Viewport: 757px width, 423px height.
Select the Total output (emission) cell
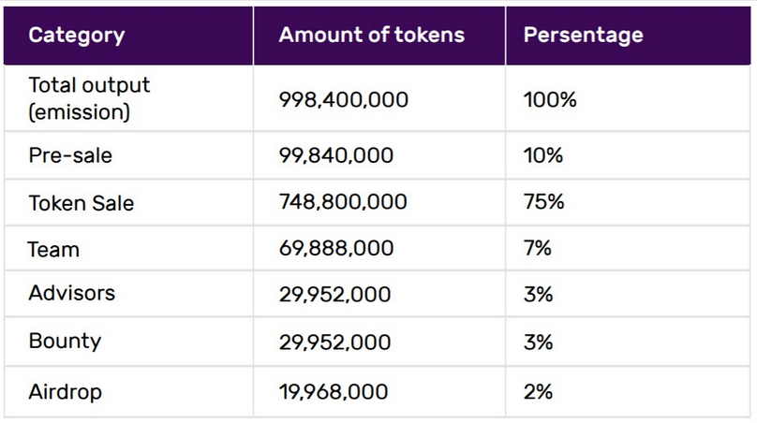89,98
